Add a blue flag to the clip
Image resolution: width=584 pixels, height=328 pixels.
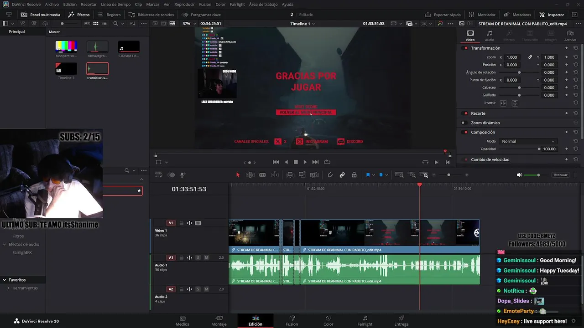pyautogui.click(x=368, y=175)
